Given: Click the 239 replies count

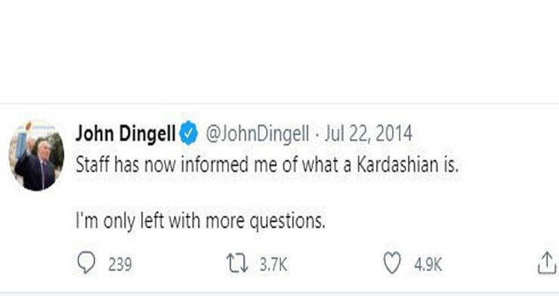Looking at the screenshot, I should [x=120, y=264].
